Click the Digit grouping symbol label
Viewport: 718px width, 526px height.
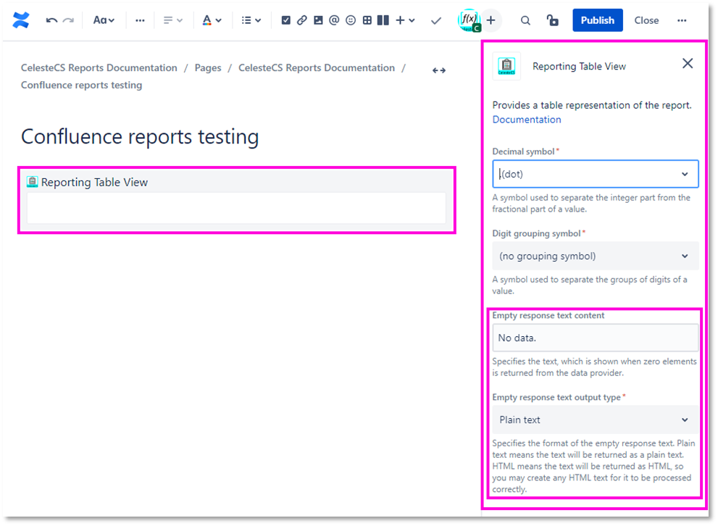point(537,233)
